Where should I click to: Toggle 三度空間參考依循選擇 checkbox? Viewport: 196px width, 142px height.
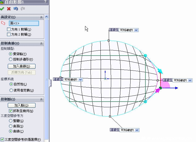[2, 139]
